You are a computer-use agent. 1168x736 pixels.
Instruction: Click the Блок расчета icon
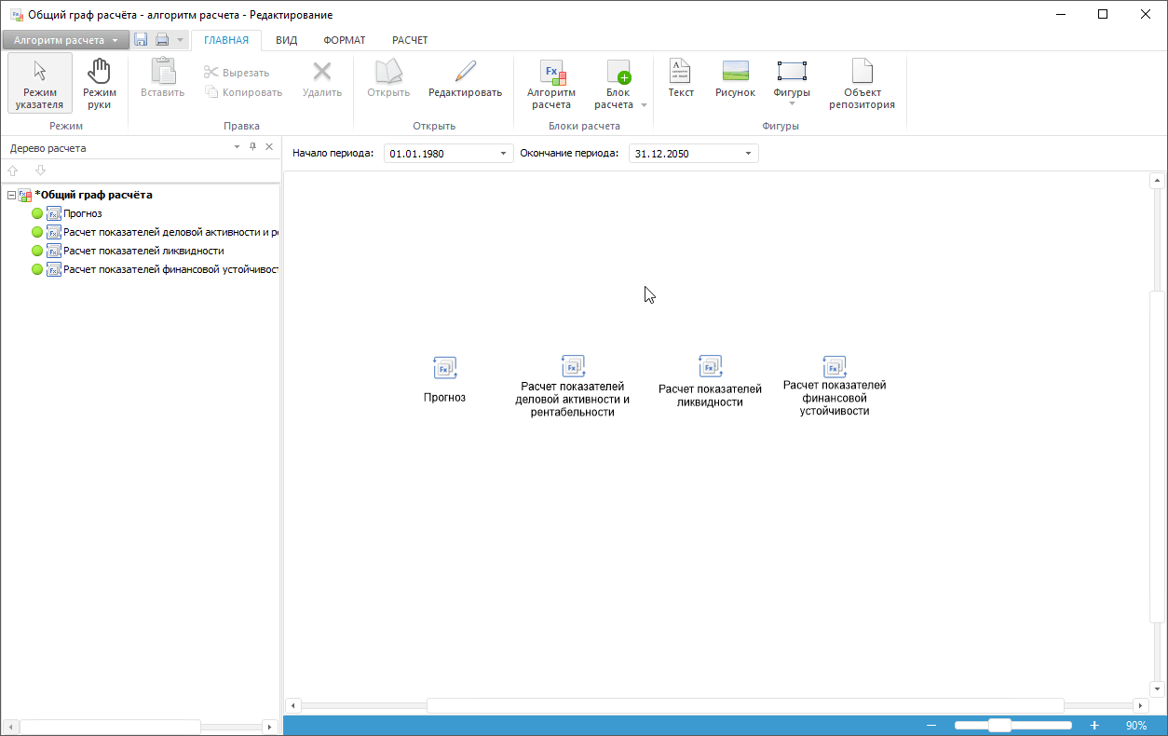618,73
